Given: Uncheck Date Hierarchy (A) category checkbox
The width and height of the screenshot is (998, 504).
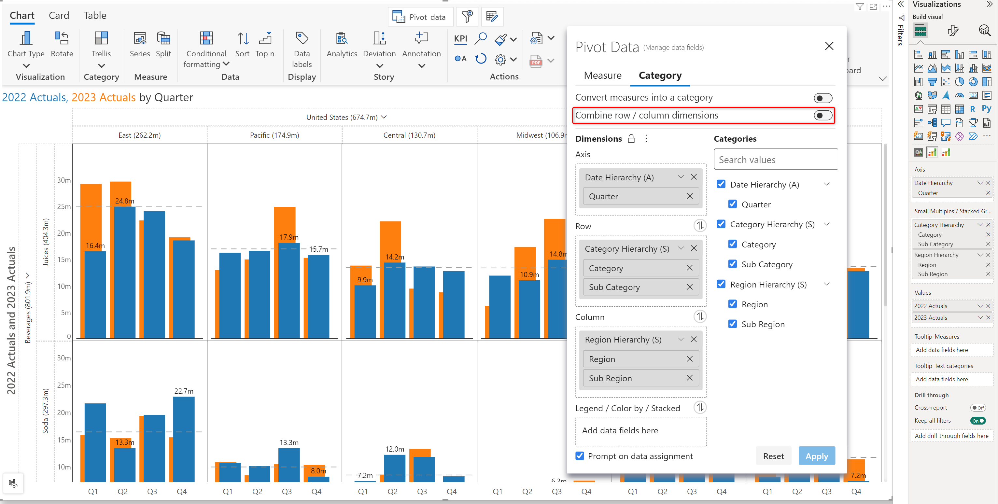Looking at the screenshot, I should (721, 184).
